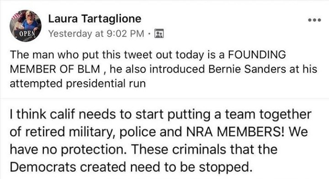
Task: Click the 'retired military, police' phrase
Action: click(x=91, y=132)
